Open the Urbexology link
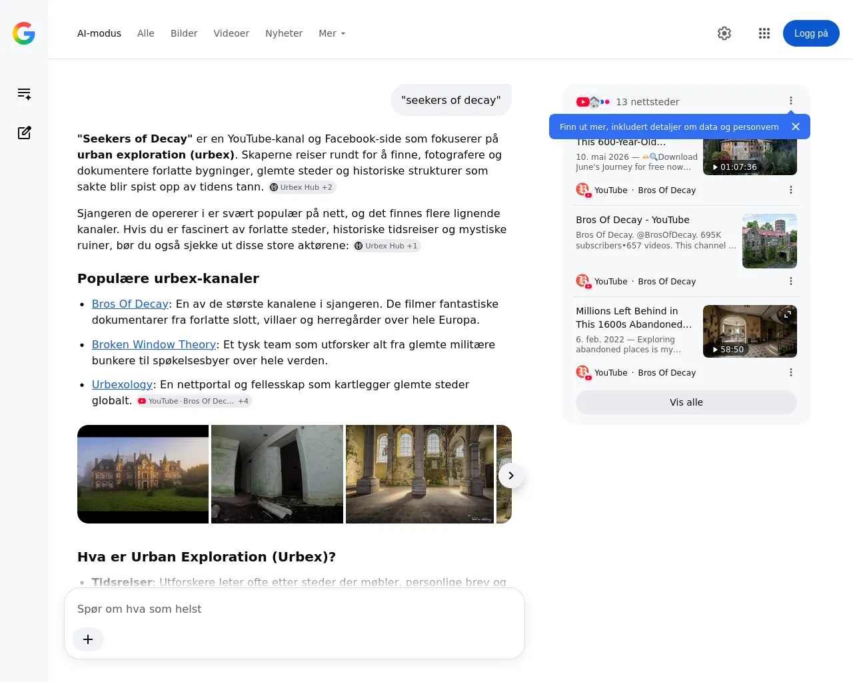853x682 pixels. tap(122, 384)
